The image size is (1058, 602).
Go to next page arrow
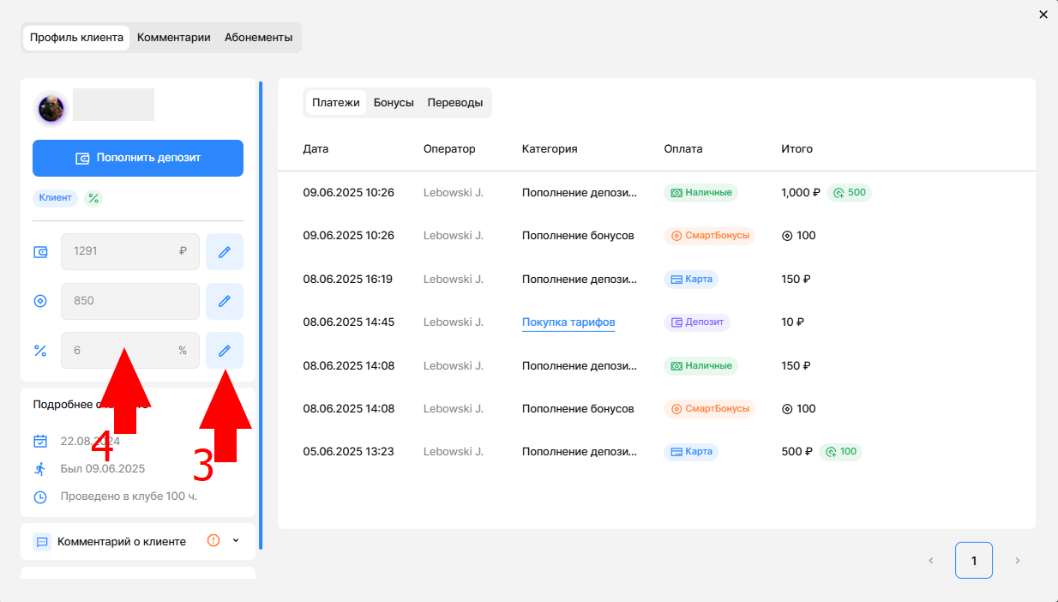pos(1018,560)
